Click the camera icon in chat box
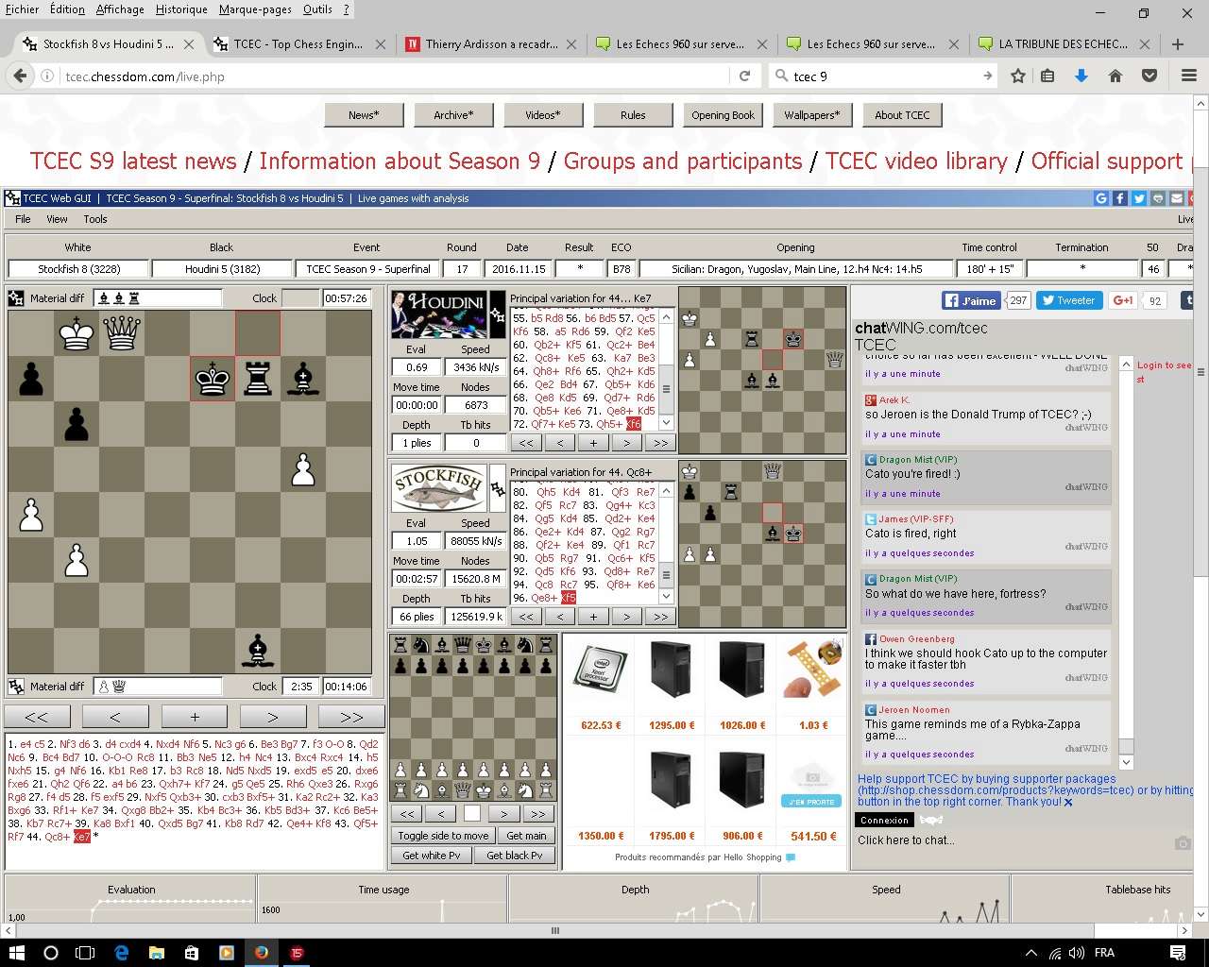The width and height of the screenshot is (1209, 967). coord(1182,842)
